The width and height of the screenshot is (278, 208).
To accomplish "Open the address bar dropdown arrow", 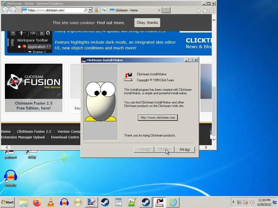I will (x=90, y=10).
